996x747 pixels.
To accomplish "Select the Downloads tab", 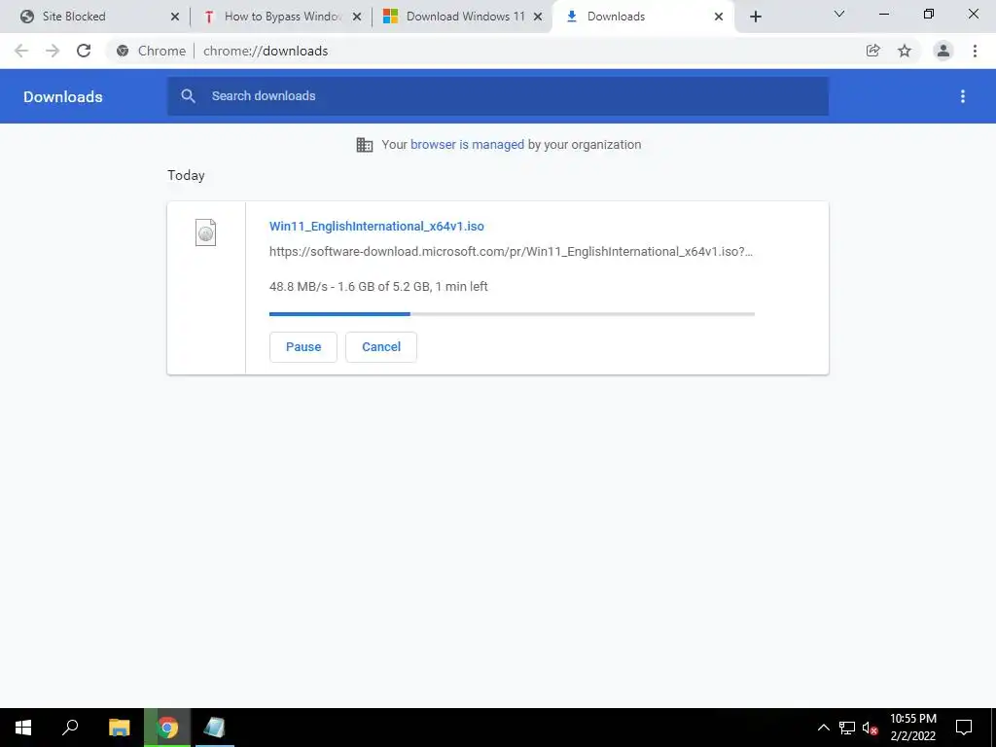I will [644, 17].
